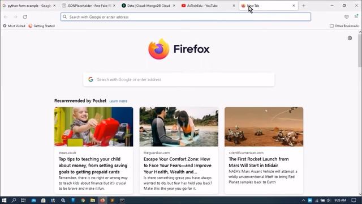Screen dimensions: 362x204
Task: Open the Mail app on taskbar
Action: coord(34,201)
